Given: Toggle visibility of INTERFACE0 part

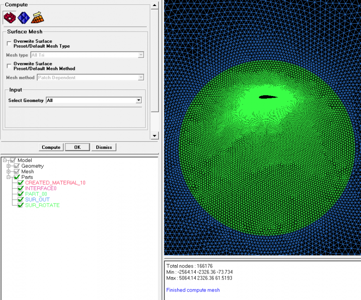Looking at the screenshot, I should [20, 188].
